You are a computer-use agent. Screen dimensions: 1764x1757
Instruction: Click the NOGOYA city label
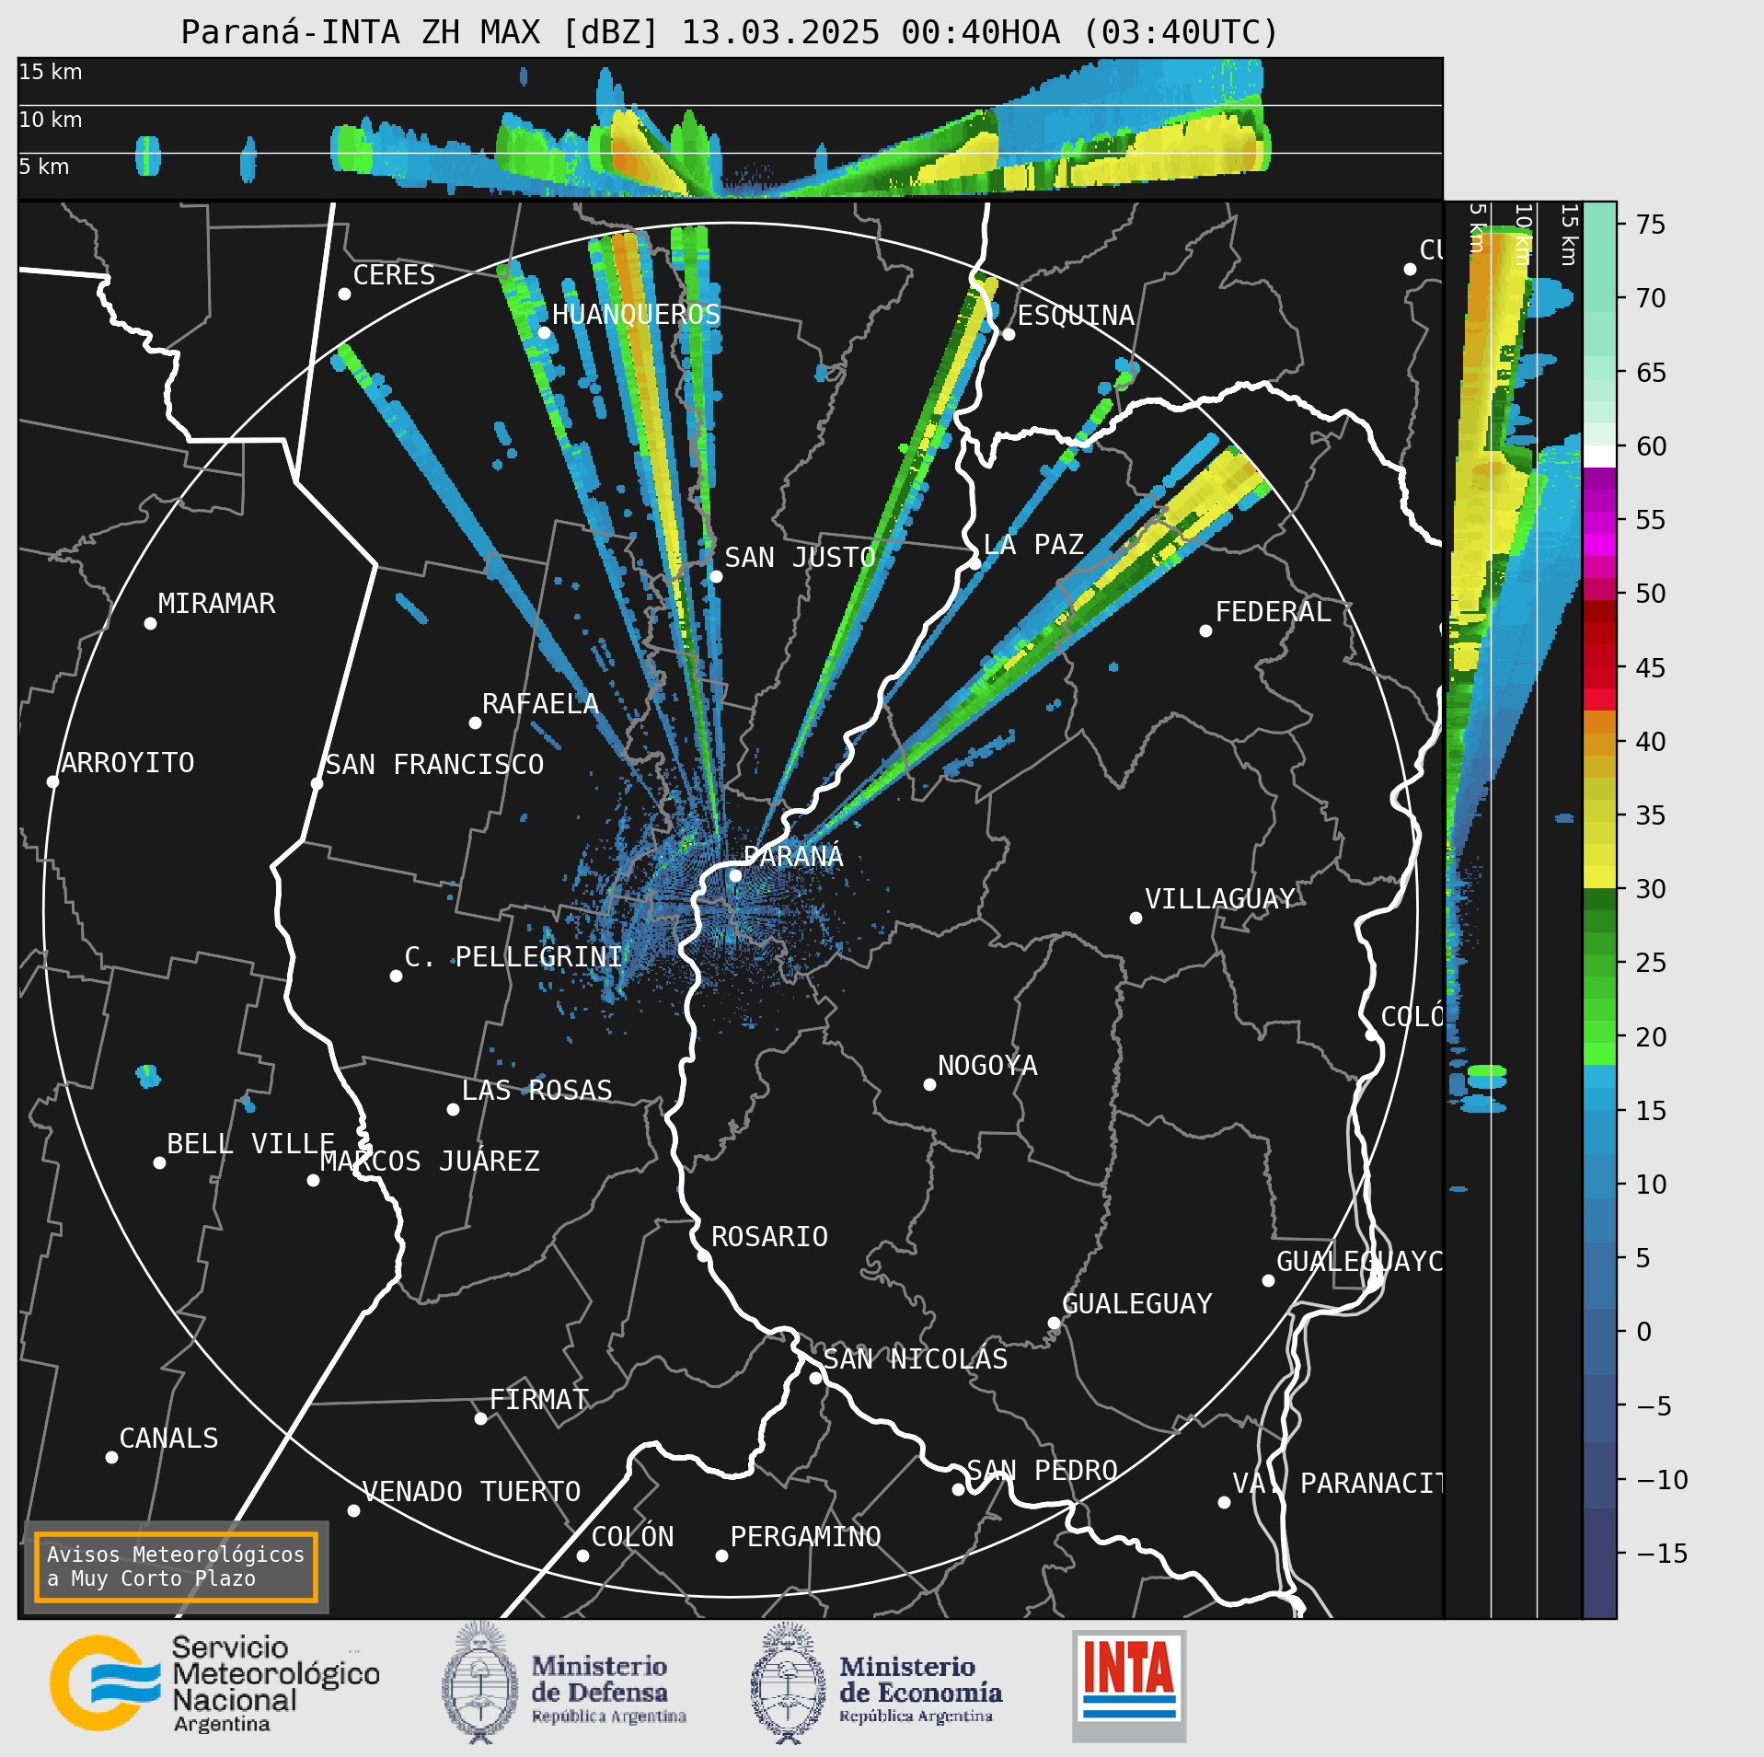pos(987,1065)
